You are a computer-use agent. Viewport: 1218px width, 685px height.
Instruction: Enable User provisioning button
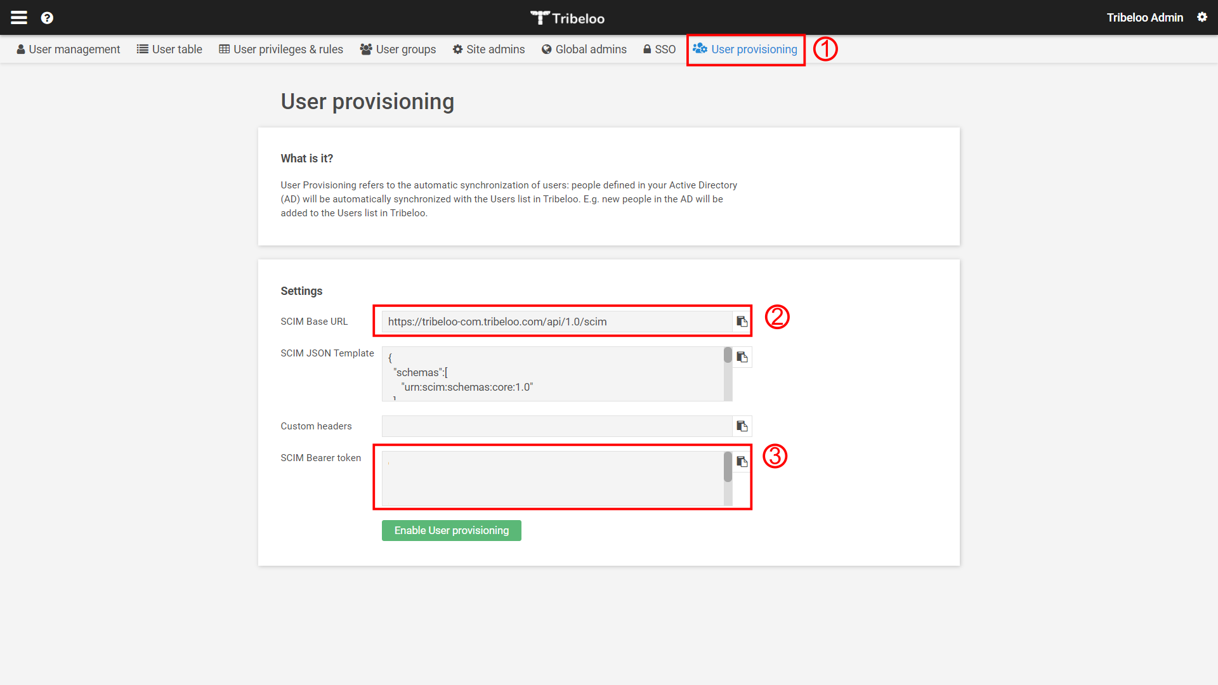pyautogui.click(x=451, y=530)
